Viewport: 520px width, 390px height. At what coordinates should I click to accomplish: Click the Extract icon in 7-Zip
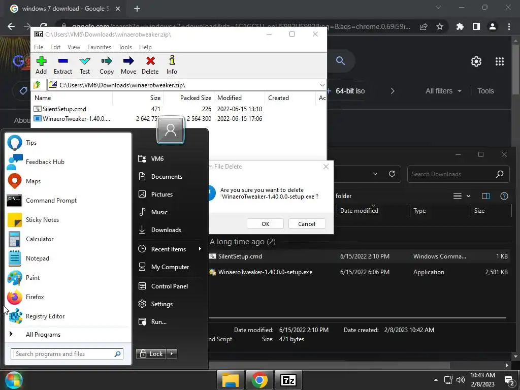point(62,65)
